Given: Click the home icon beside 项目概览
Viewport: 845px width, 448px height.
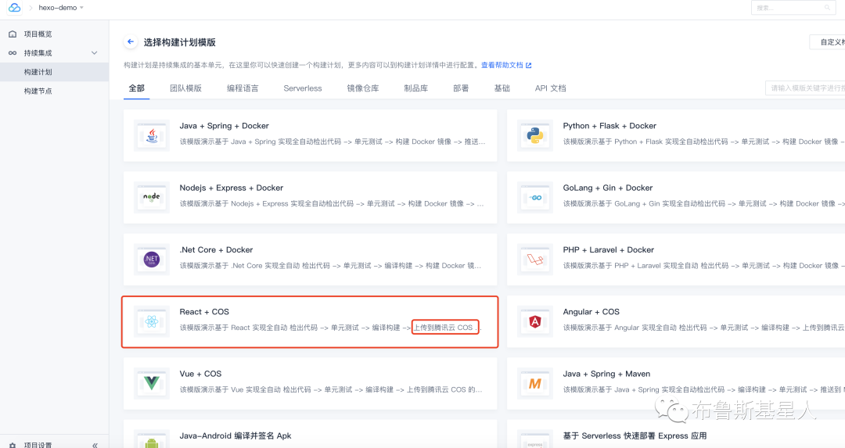Looking at the screenshot, I should coord(13,34).
